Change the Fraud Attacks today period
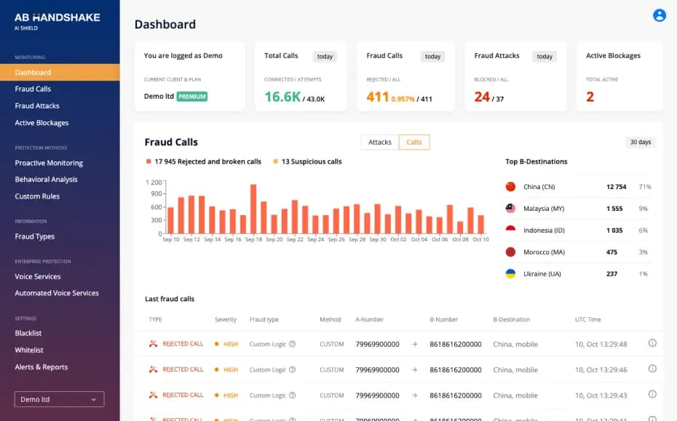The width and height of the screenshot is (677, 421). pos(545,57)
